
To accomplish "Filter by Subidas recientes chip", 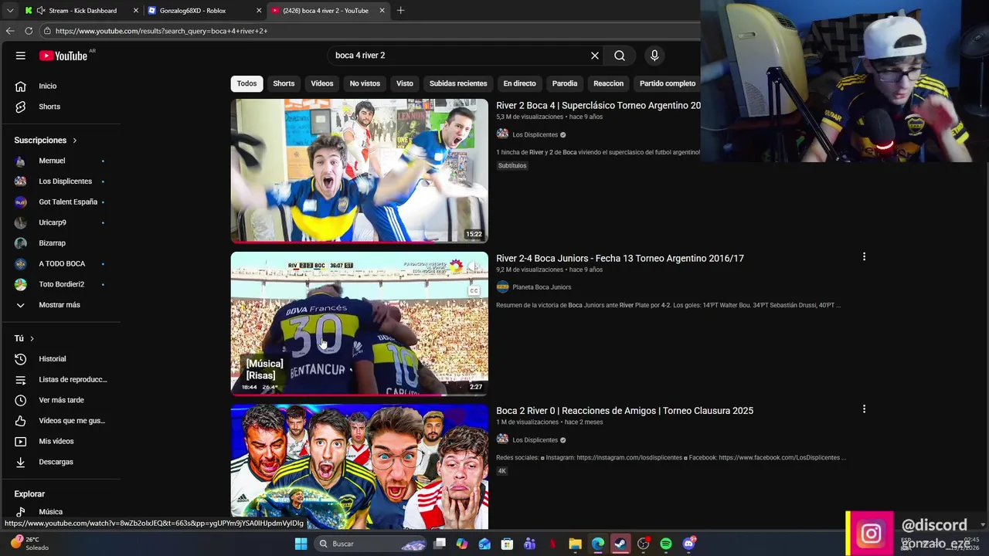I will click(458, 83).
